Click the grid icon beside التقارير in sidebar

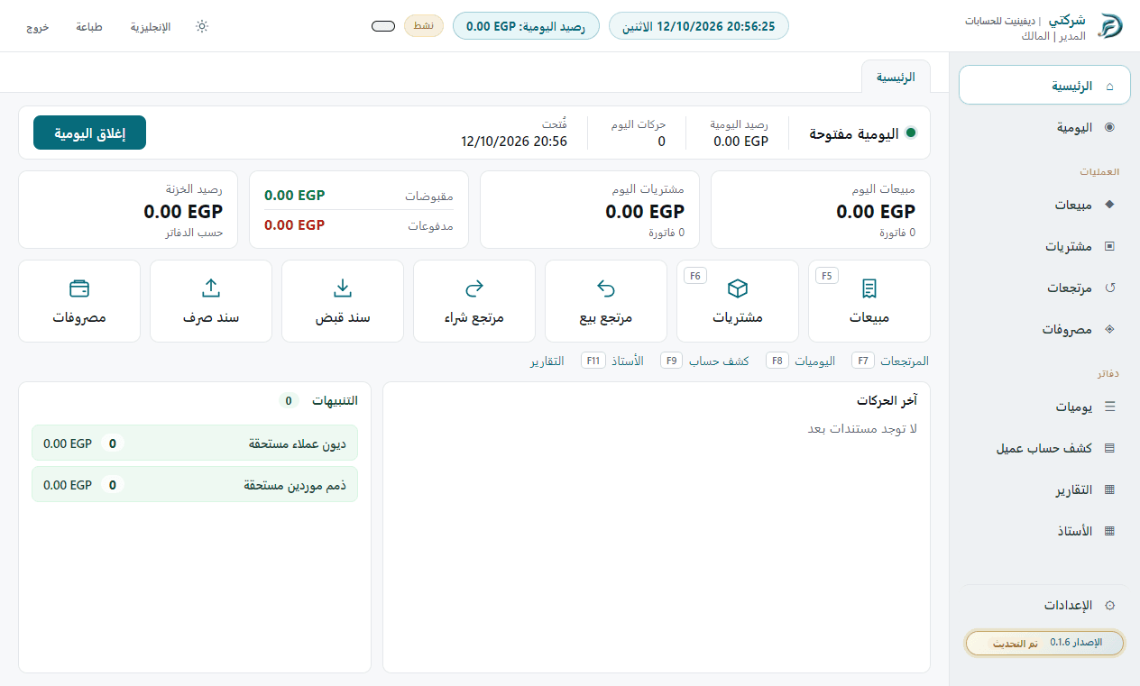coord(1109,489)
